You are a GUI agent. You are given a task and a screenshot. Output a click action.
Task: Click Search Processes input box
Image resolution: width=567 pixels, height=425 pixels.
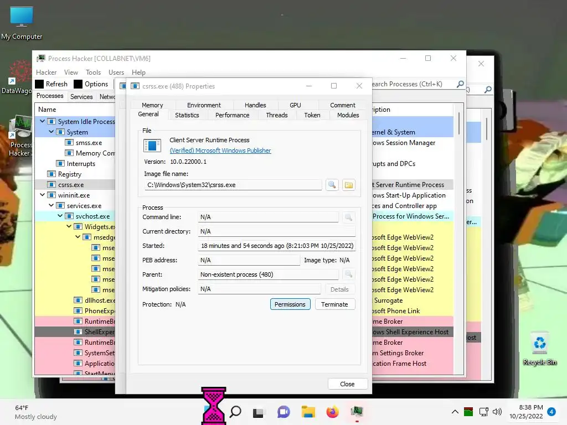tap(412, 84)
